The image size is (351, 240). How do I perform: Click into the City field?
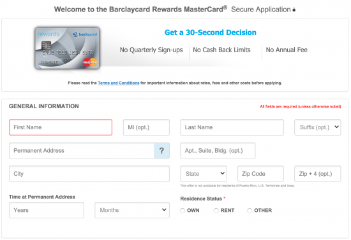tap(89, 174)
